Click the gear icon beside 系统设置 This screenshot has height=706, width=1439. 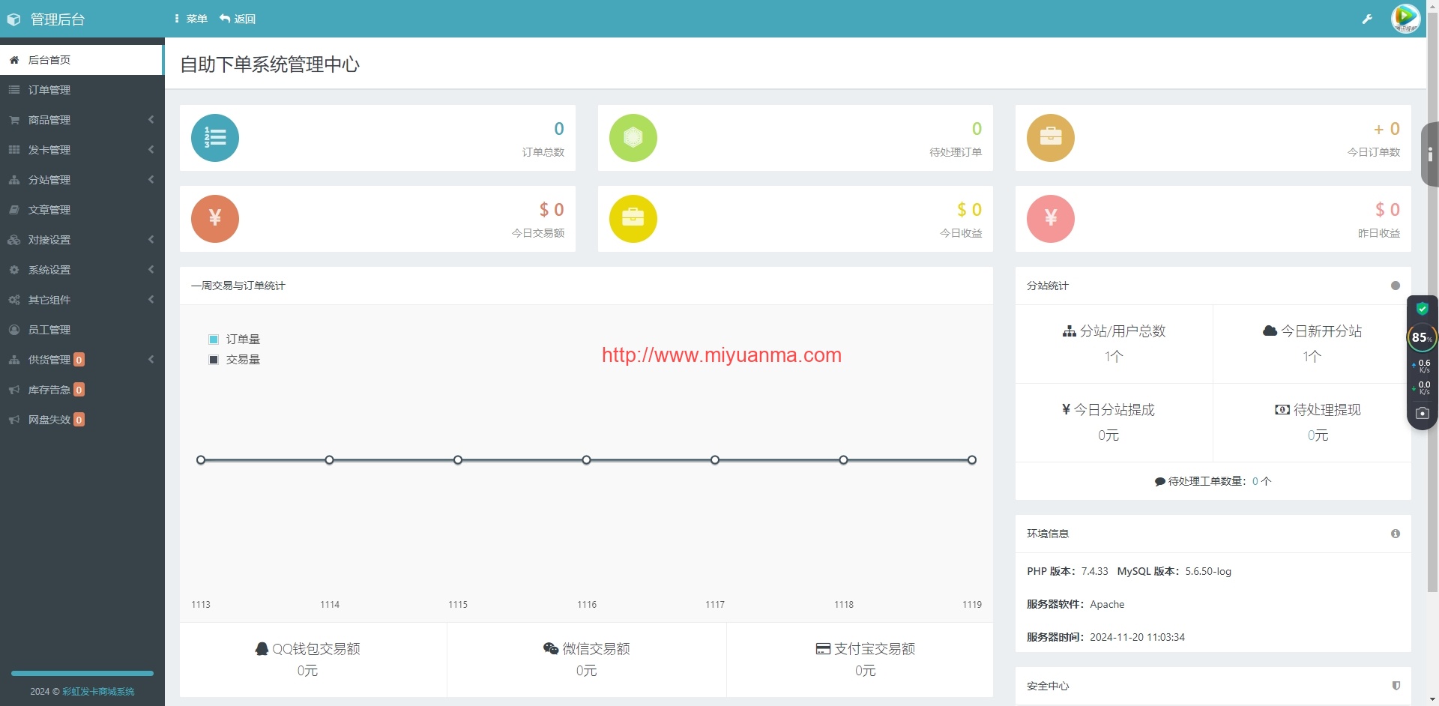pyautogui.click(x=14, y=270)
